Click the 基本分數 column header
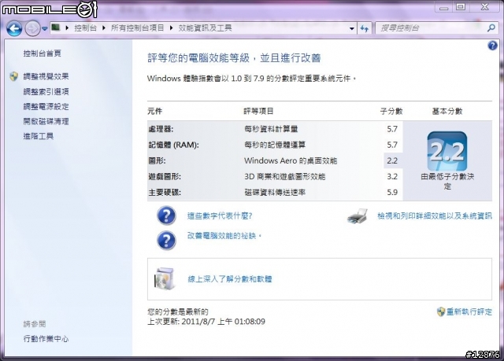 pyautogui.click(x=447, y=112)
